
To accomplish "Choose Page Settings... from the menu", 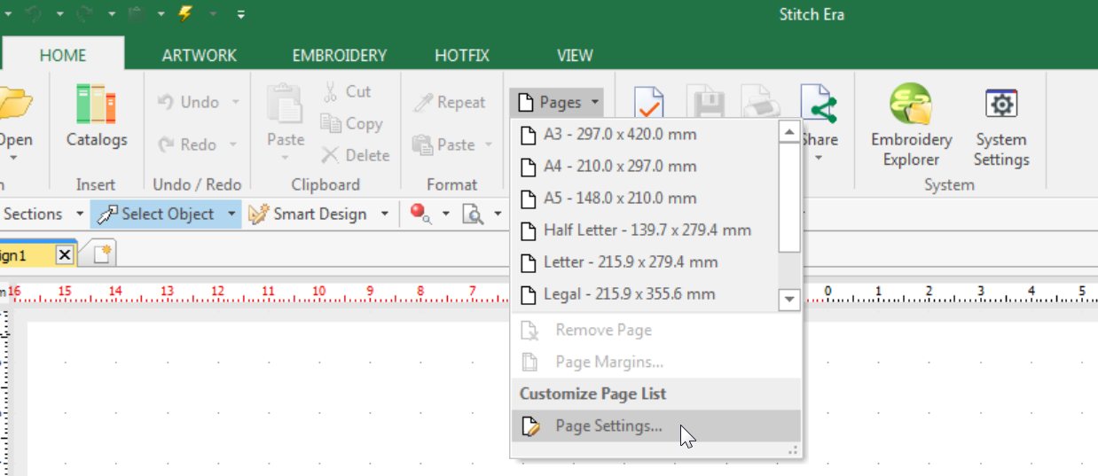I will pyautogui.click(x=608, y=425).
